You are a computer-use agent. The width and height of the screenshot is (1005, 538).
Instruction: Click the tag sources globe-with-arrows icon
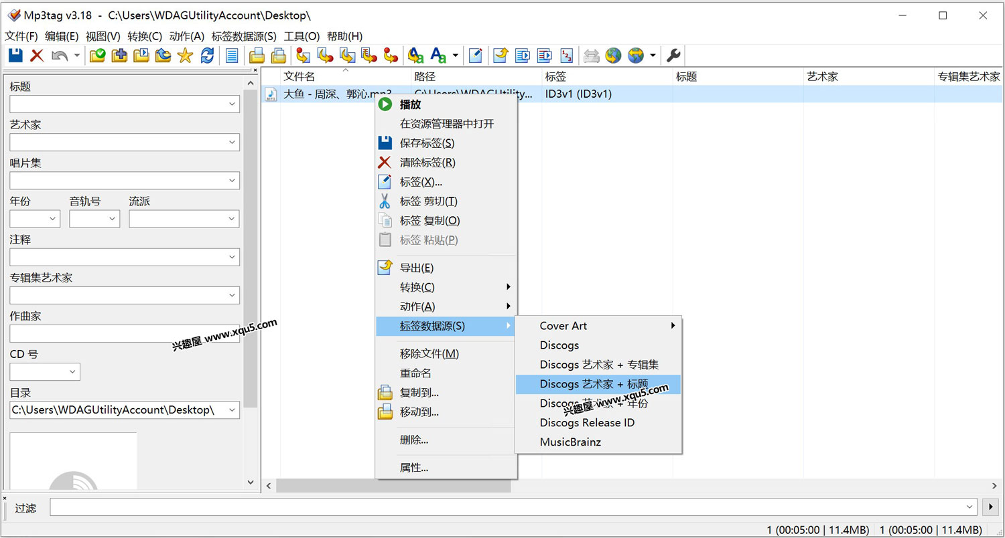(636, 56)
